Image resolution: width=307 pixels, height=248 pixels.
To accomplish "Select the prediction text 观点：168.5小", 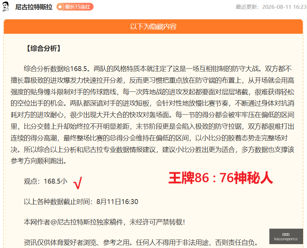I will [45, 182].
